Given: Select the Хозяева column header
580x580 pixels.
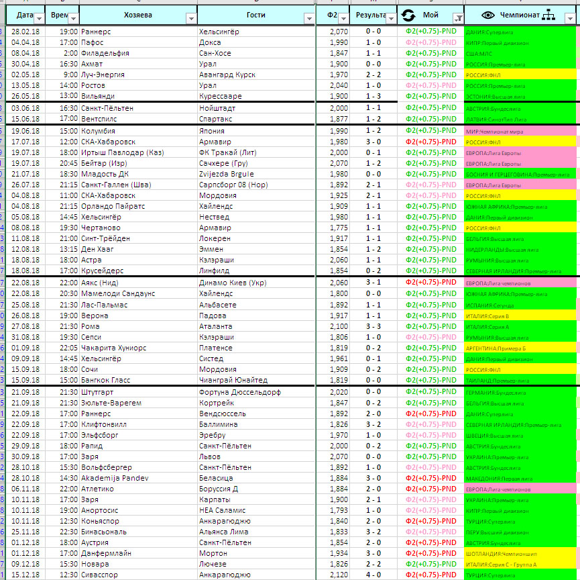Looking at the screenshot, I should point(138,15).
